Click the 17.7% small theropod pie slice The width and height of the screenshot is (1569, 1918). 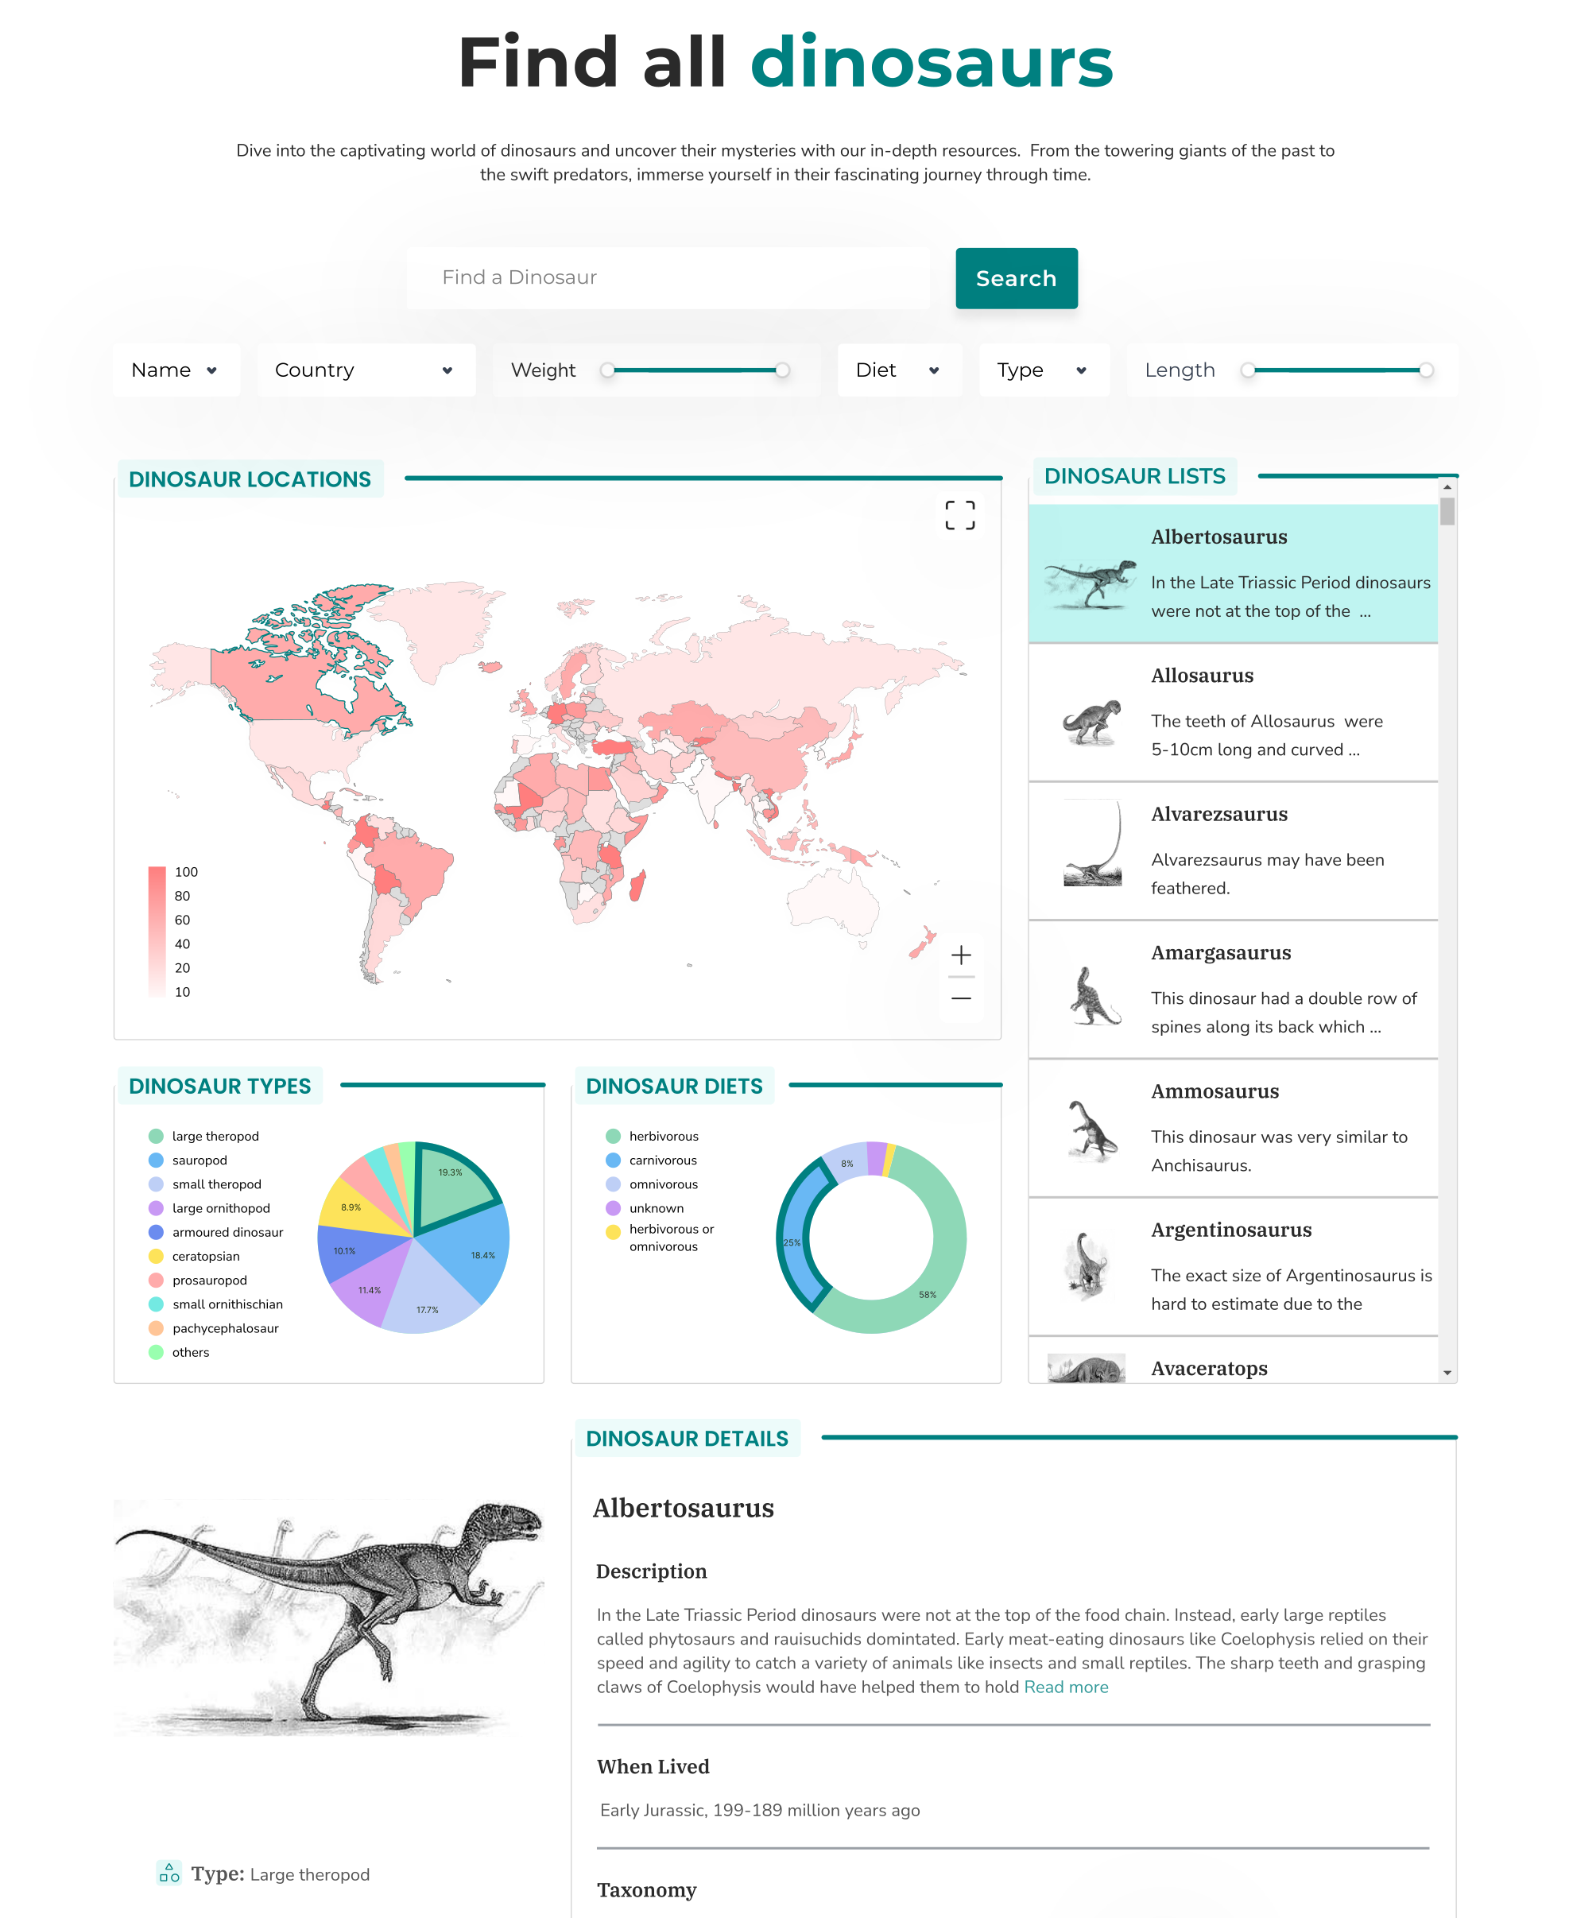click(x=428, y=1294)
